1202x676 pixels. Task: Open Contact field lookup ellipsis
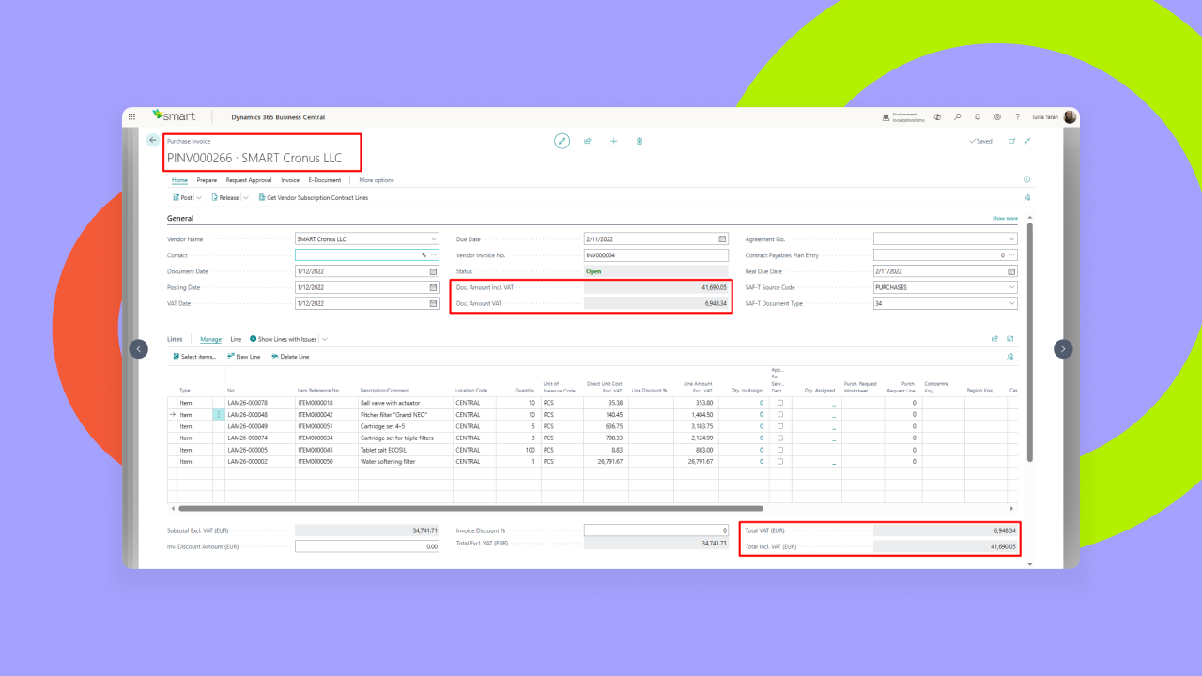[x=434, y=255]
